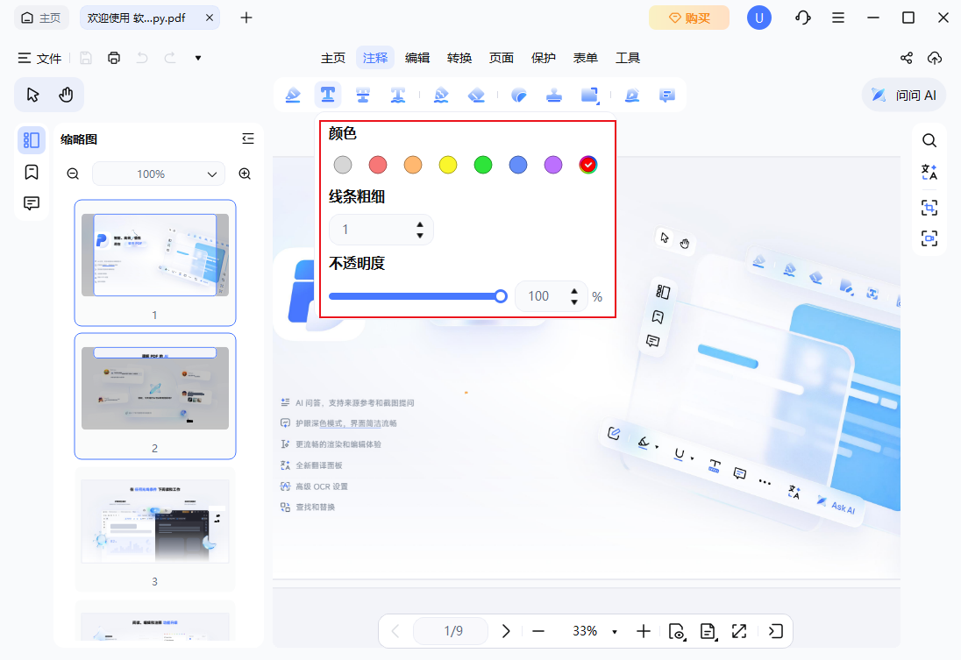Screen dimensions: 961x660
Task: Open the 问问 AI assistant button
Action: [x=904, y=95]
